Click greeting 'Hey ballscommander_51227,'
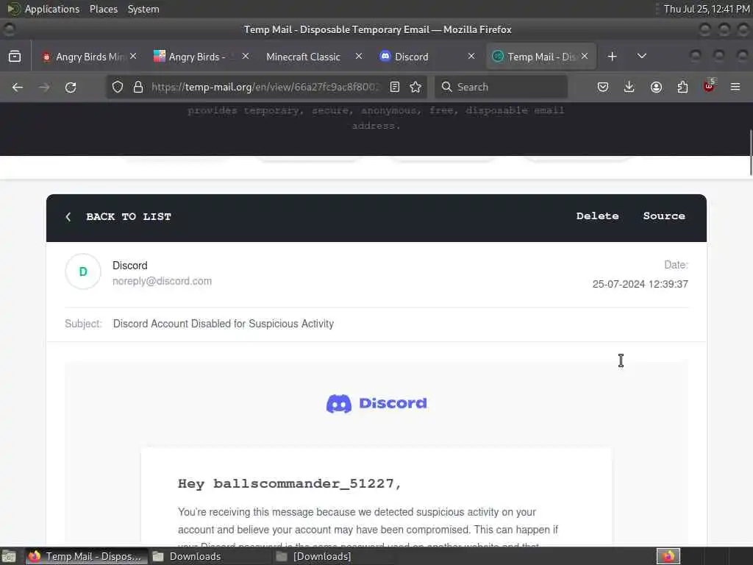The image size is (753, 565). click(290, 483)
